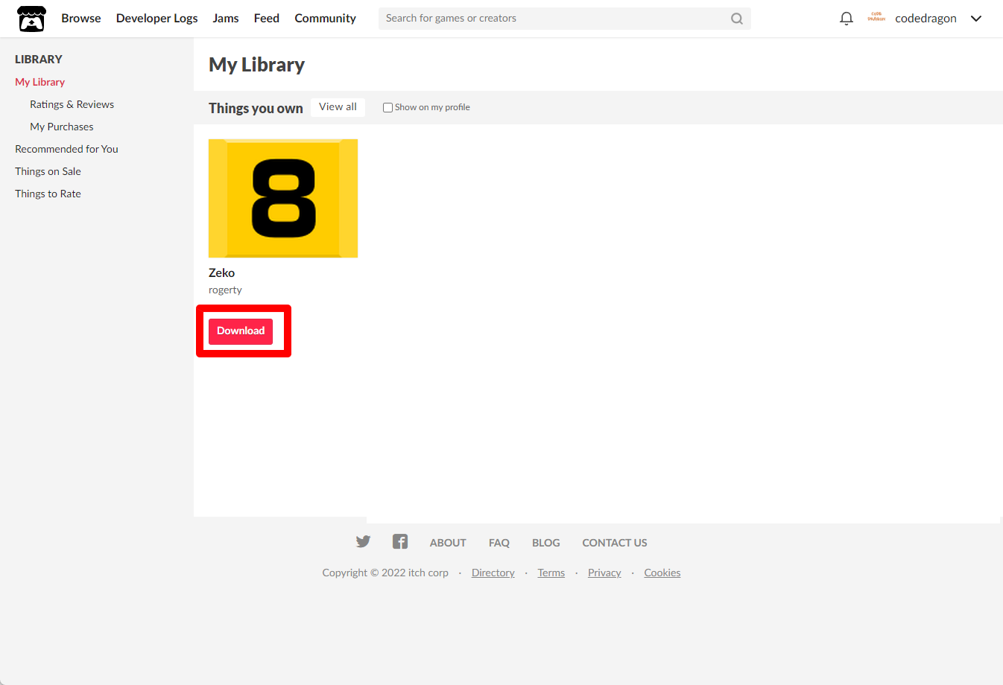Enable Show on my profile checkbox
1003x685 pixels.
(387, 107)
